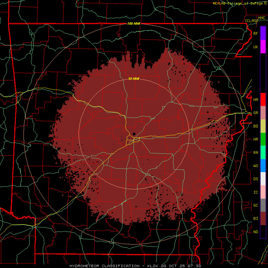Screen dimensions: 268x268
Task: Click the 50 NMI range ring label
Action: pos(134,79)
